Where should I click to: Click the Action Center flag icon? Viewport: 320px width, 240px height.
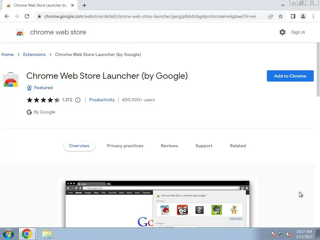click(273, 234)
